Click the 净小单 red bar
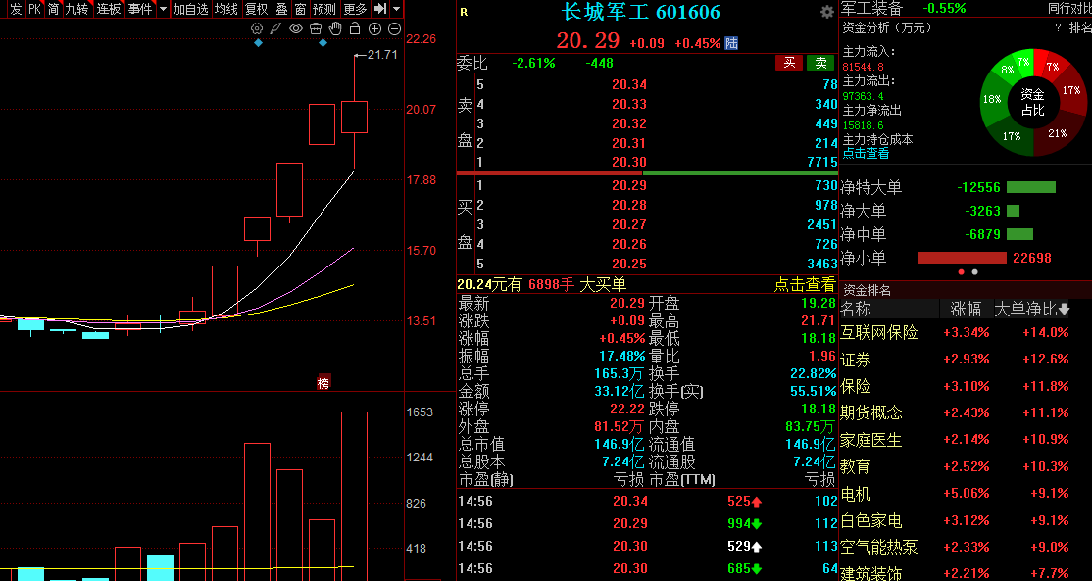 tap(963, 258)
